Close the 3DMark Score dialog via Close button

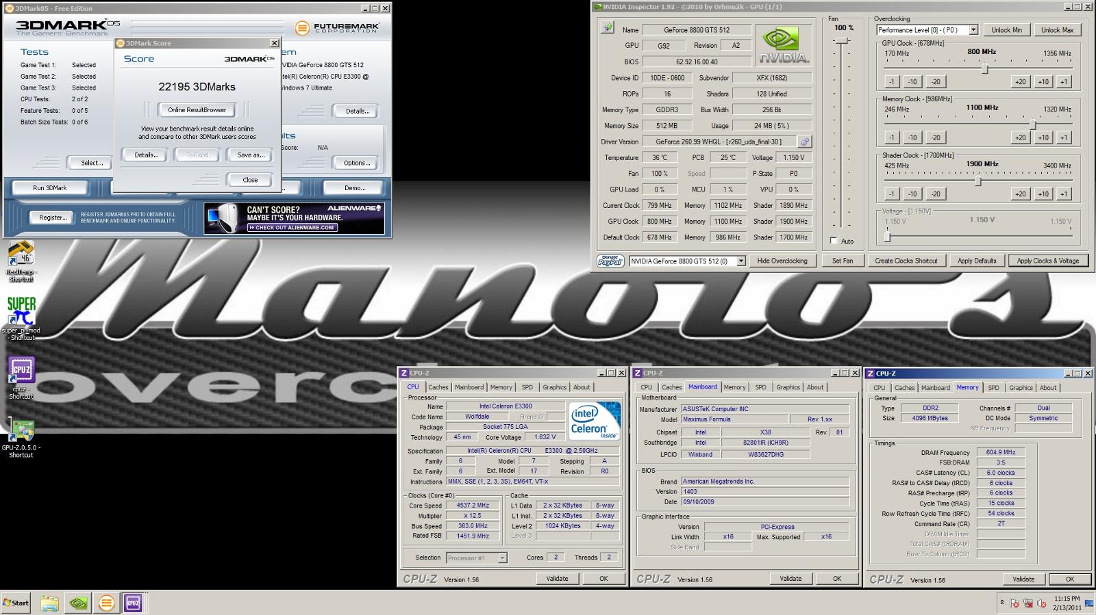click(x=250, y=180)
